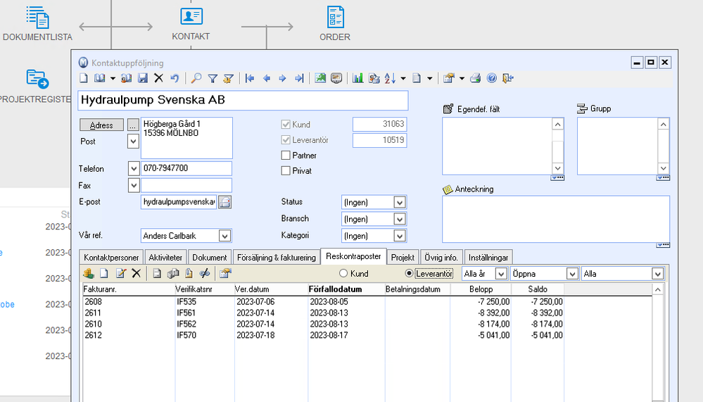Jump to last record arrow icon
703x402 pixels.
(x=299, y=79)
